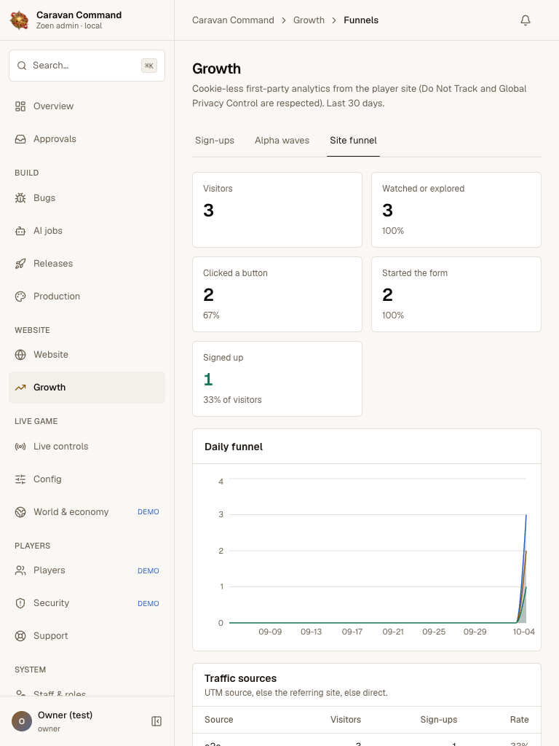This screenshot has height=746, width=559.
Task: Click the Funnels breadcrumb
Action: [x=361, y=20]
